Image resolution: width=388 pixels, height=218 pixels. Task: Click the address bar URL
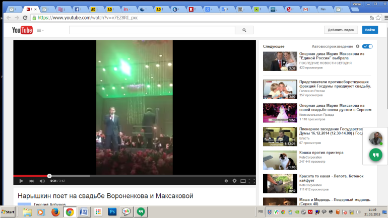pos(88,18)
